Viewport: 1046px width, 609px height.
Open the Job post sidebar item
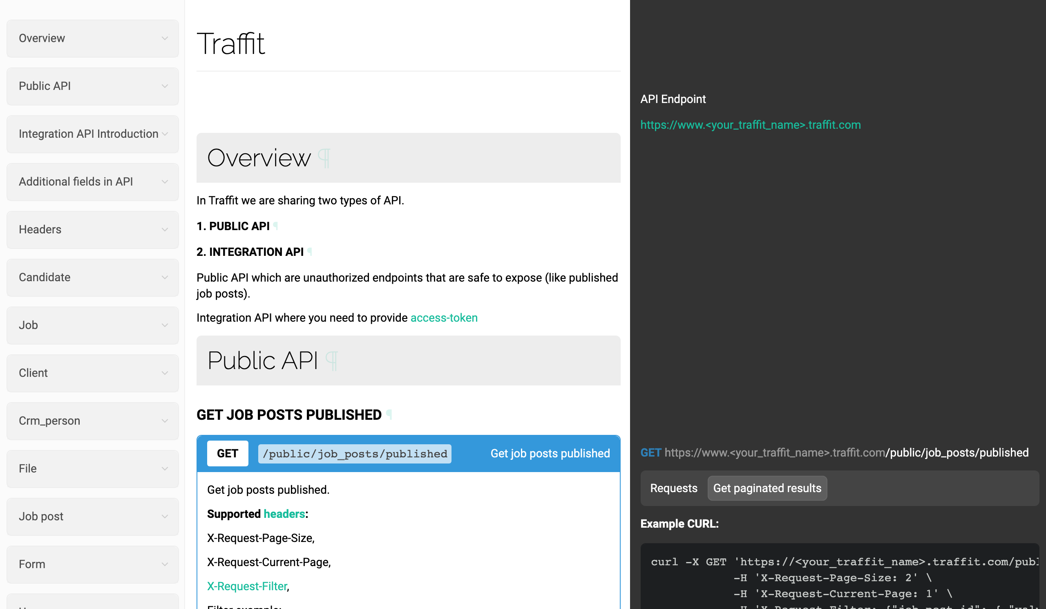[93, 517]
